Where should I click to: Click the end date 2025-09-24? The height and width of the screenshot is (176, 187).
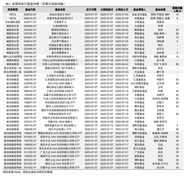(122, 49)
